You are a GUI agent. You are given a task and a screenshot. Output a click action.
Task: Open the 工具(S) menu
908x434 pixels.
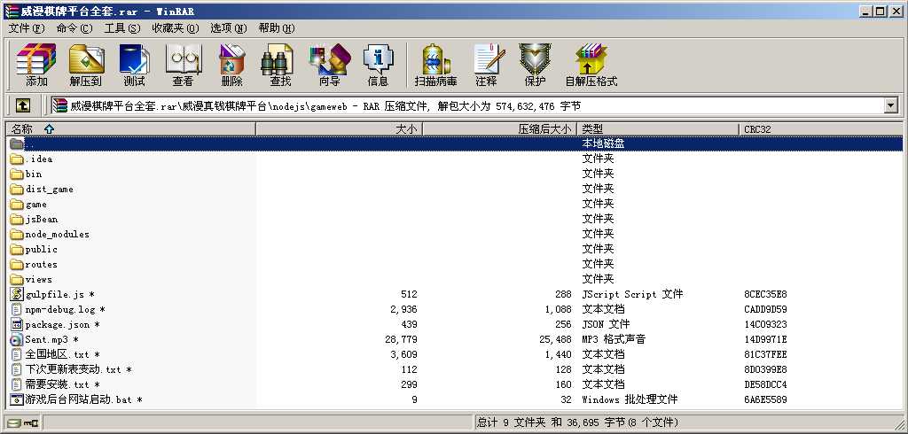(x=122, y=27)
